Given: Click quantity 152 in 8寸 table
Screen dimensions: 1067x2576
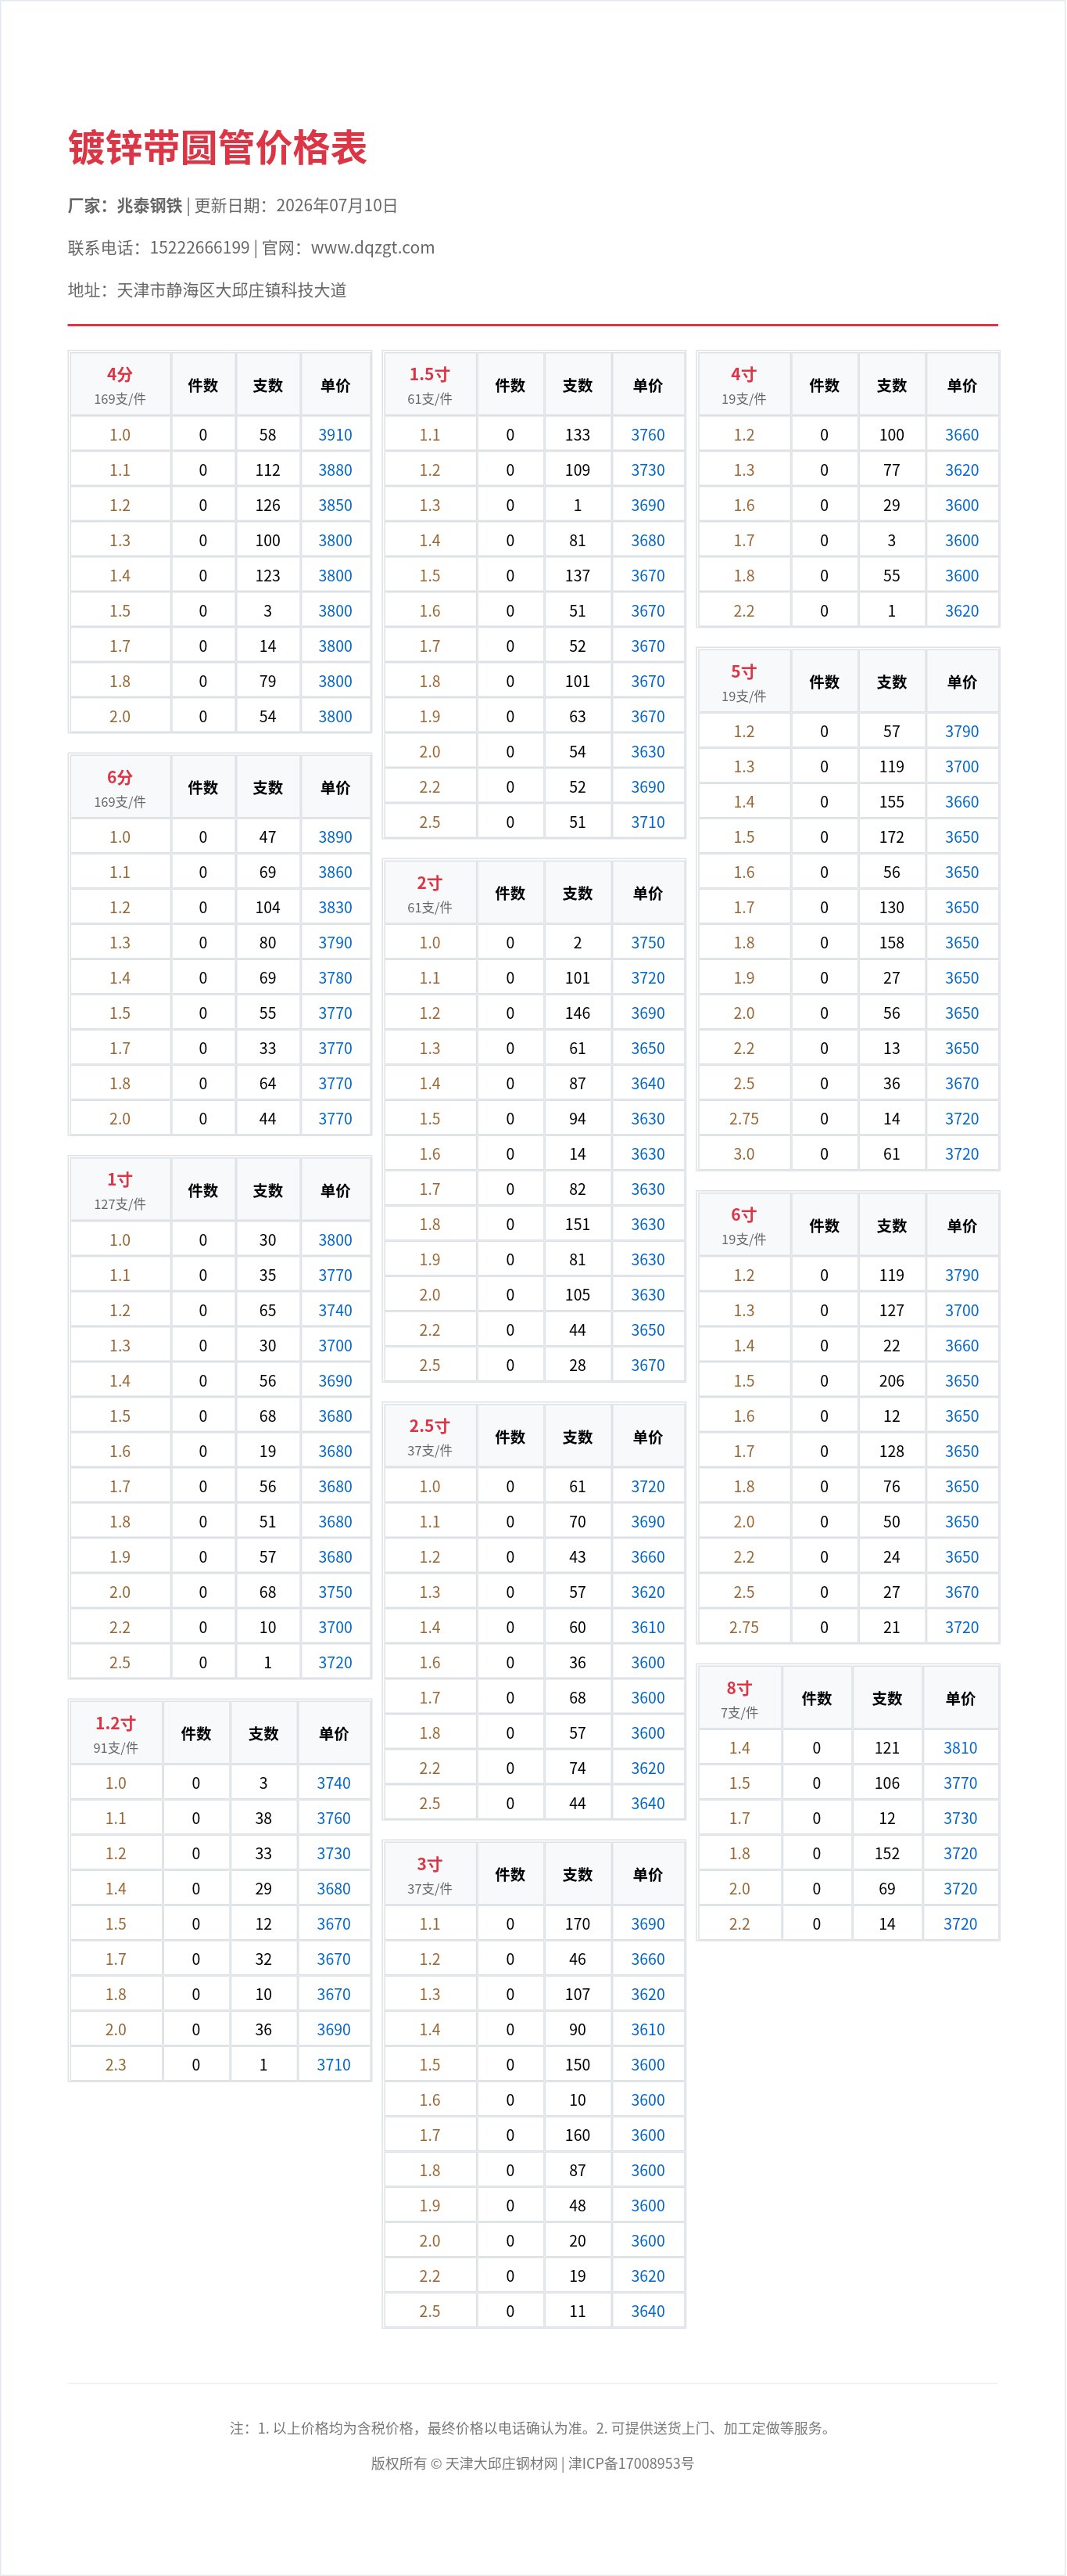Looking at the screenshot, I should (887, 1853).
